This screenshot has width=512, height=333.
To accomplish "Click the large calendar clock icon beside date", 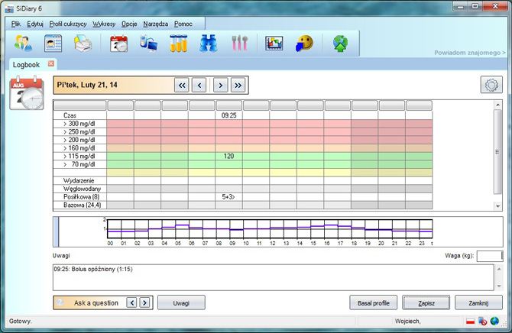I will point(27,93).
